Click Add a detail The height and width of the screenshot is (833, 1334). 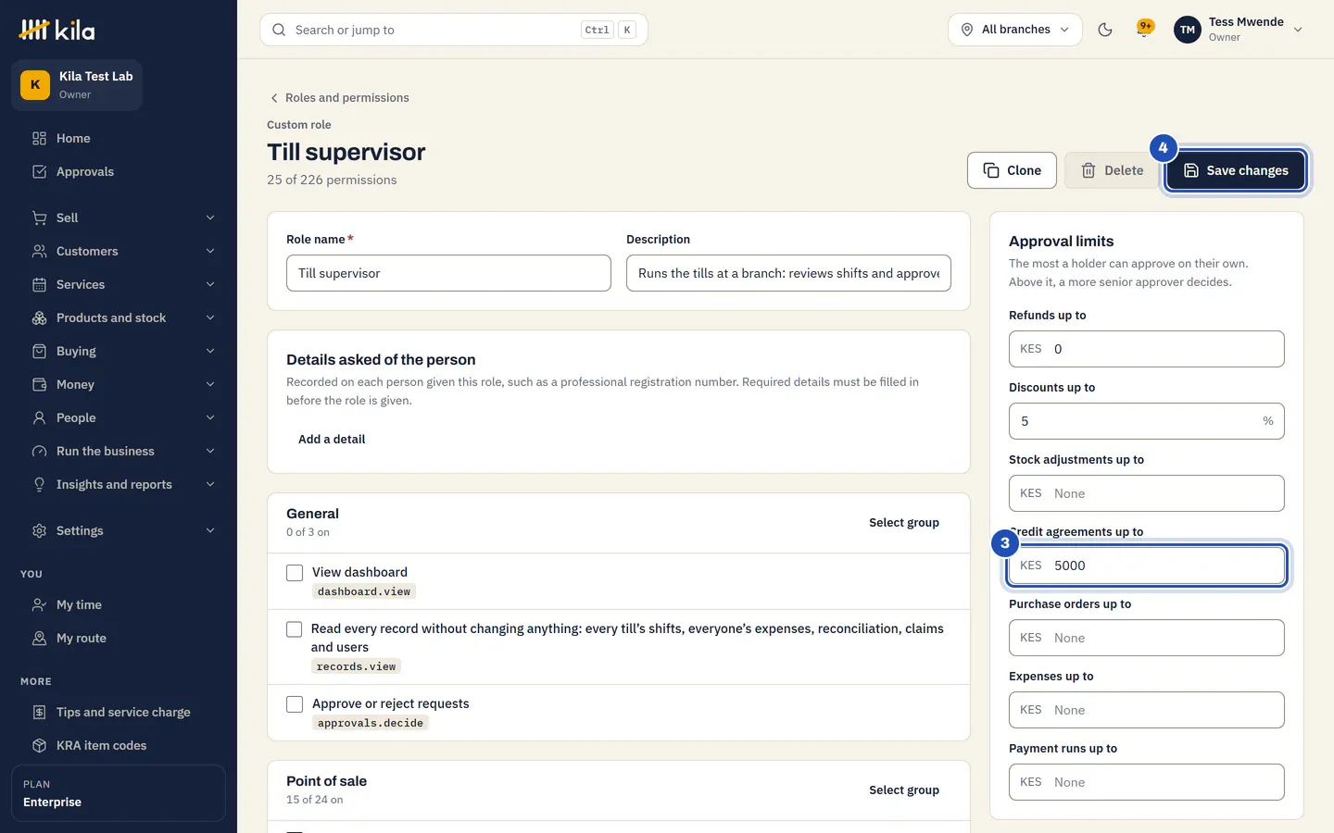point(332,440)
